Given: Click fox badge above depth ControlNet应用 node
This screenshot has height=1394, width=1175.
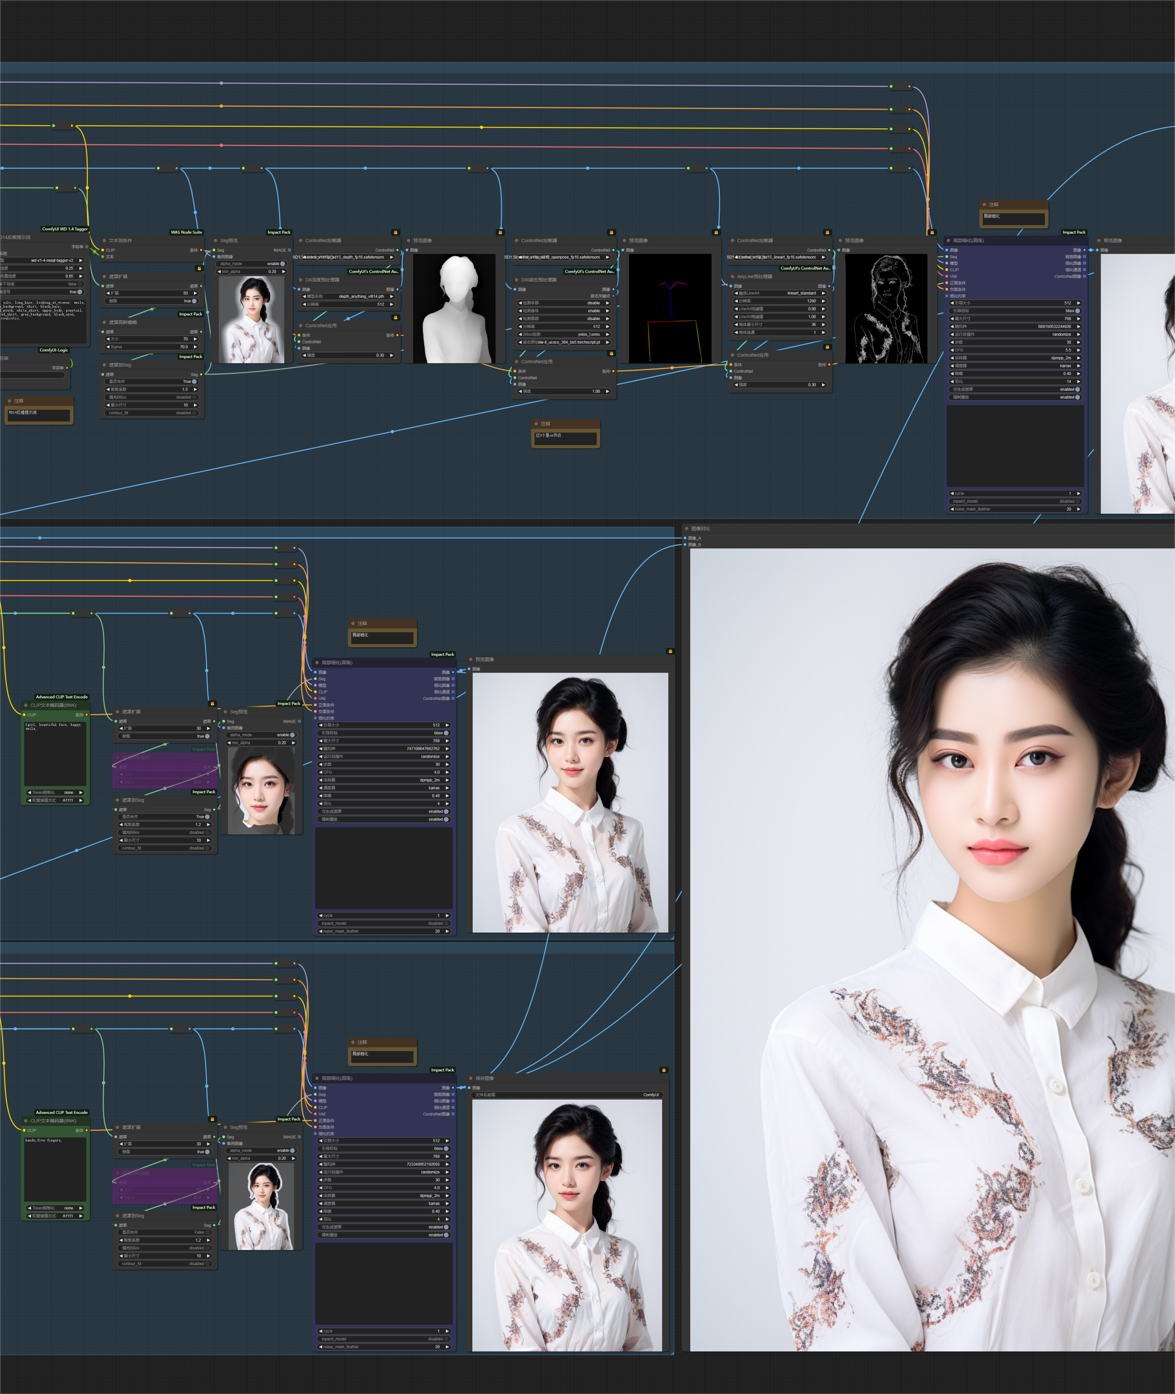Looking at the screenshot, I should pos(395,317).
